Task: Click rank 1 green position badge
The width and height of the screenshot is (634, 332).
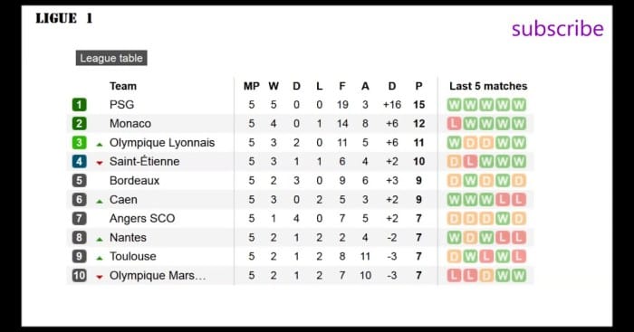Action: tap(80, 105)
